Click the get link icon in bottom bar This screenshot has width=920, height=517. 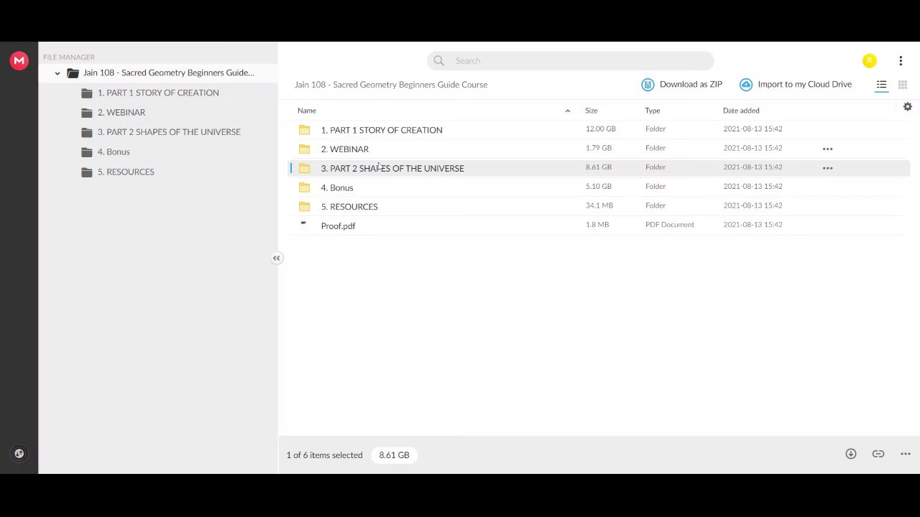(x=878, y=454)
